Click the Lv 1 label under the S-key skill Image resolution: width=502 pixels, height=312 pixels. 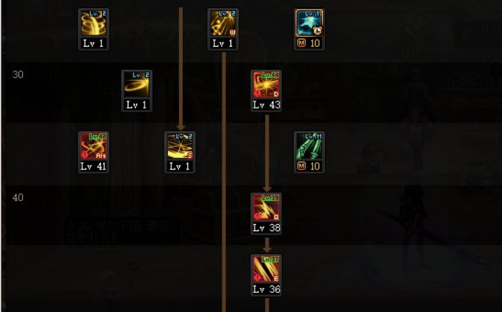[x=180, y=166]
